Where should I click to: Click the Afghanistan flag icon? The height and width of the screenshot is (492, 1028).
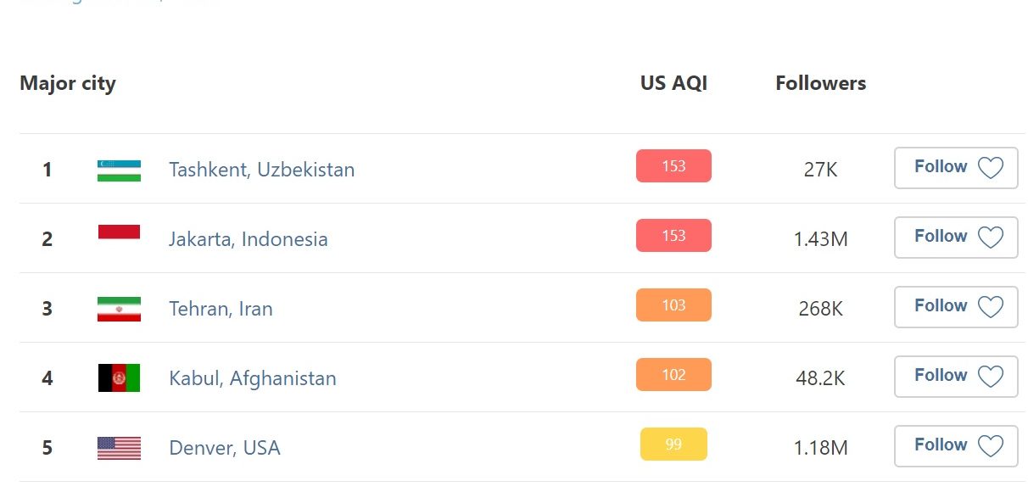click(119, 378)
